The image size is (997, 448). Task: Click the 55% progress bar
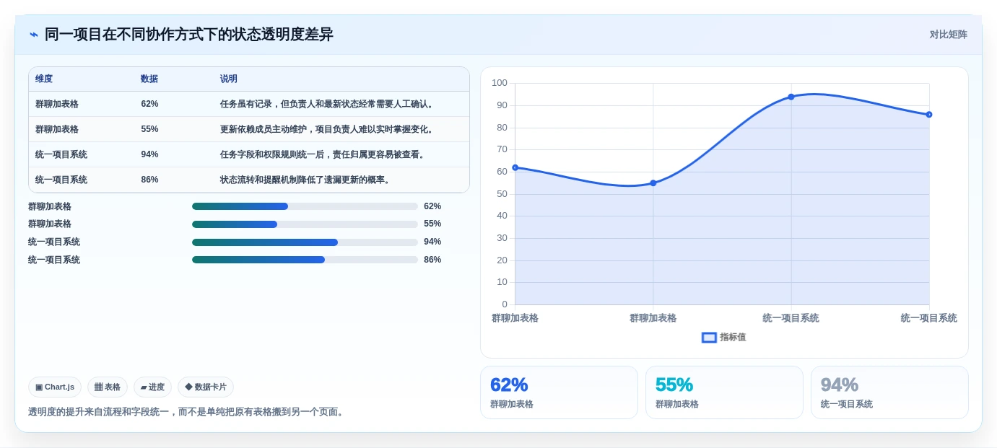(305, 224)
